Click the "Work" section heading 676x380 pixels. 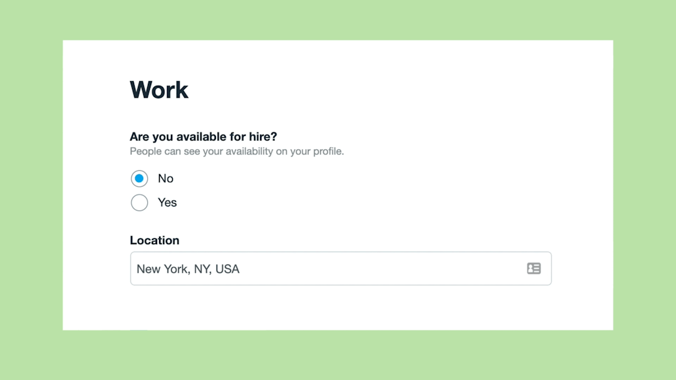159,90
